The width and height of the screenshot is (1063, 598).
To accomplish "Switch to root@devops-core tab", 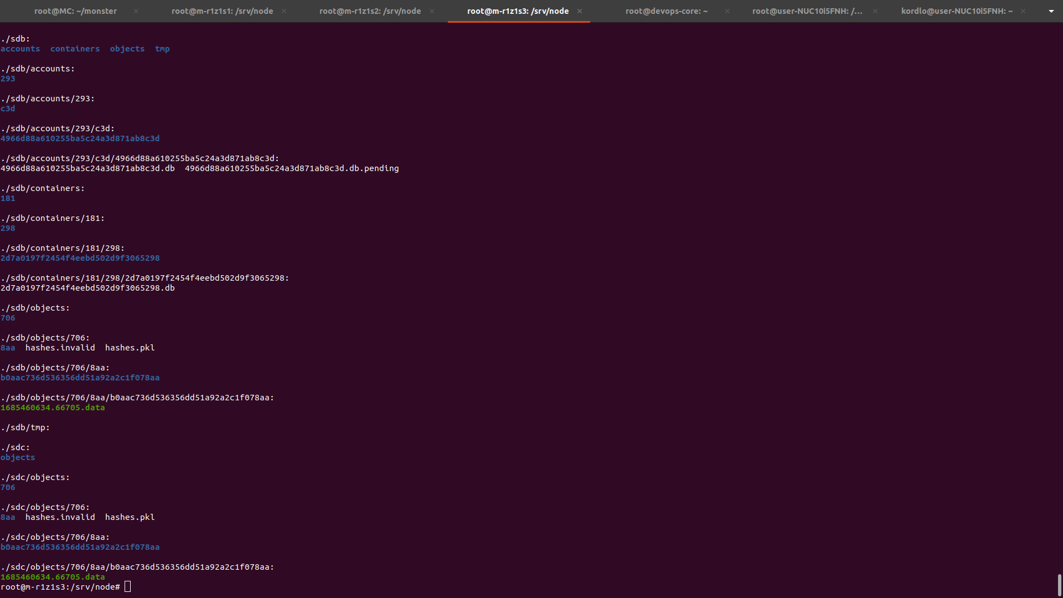I will click(x=666, y=11).
